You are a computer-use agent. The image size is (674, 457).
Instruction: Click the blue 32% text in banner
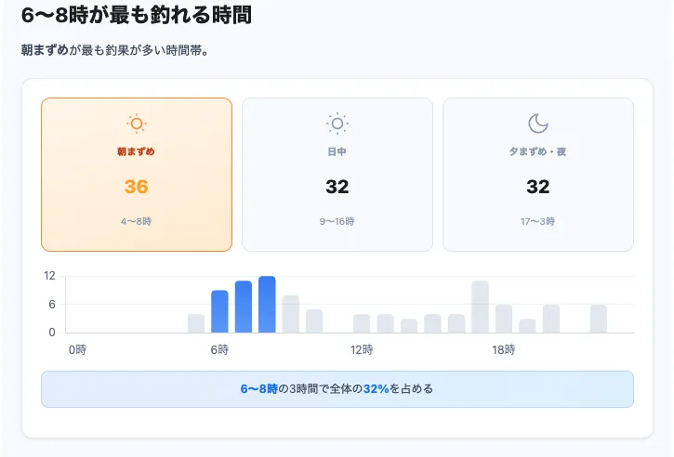(x=377, y=389)
